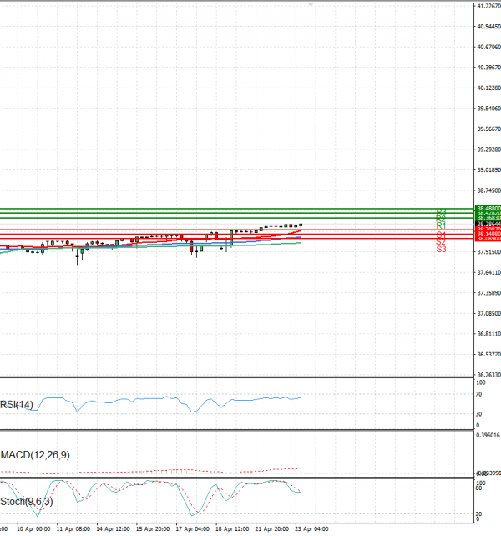501x536 pixels.
Task: Click the red 38.14880 price tag
Action: 488,234
